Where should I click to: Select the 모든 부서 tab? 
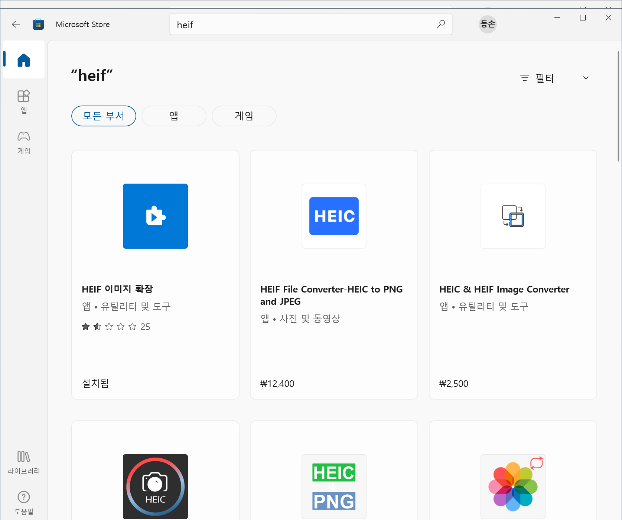pyautogui.click(x=104, y=116)
